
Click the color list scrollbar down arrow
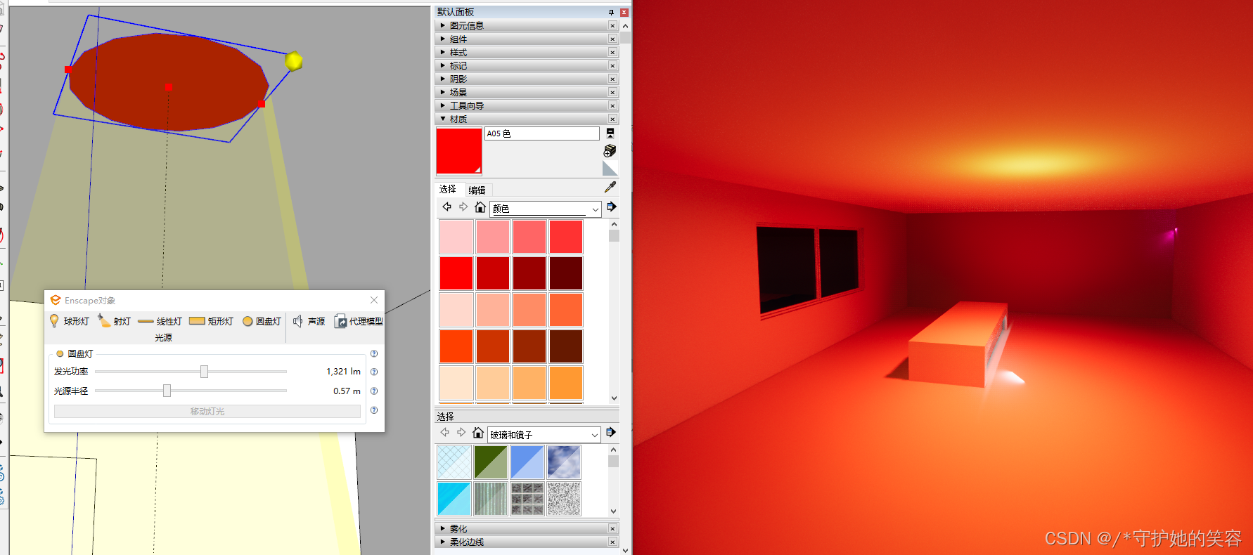tap(614, 398)
